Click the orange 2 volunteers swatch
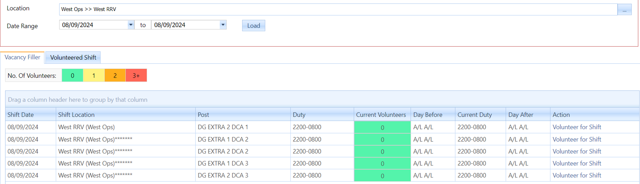This screenshot has height=184, width=640. coord(115,76)
